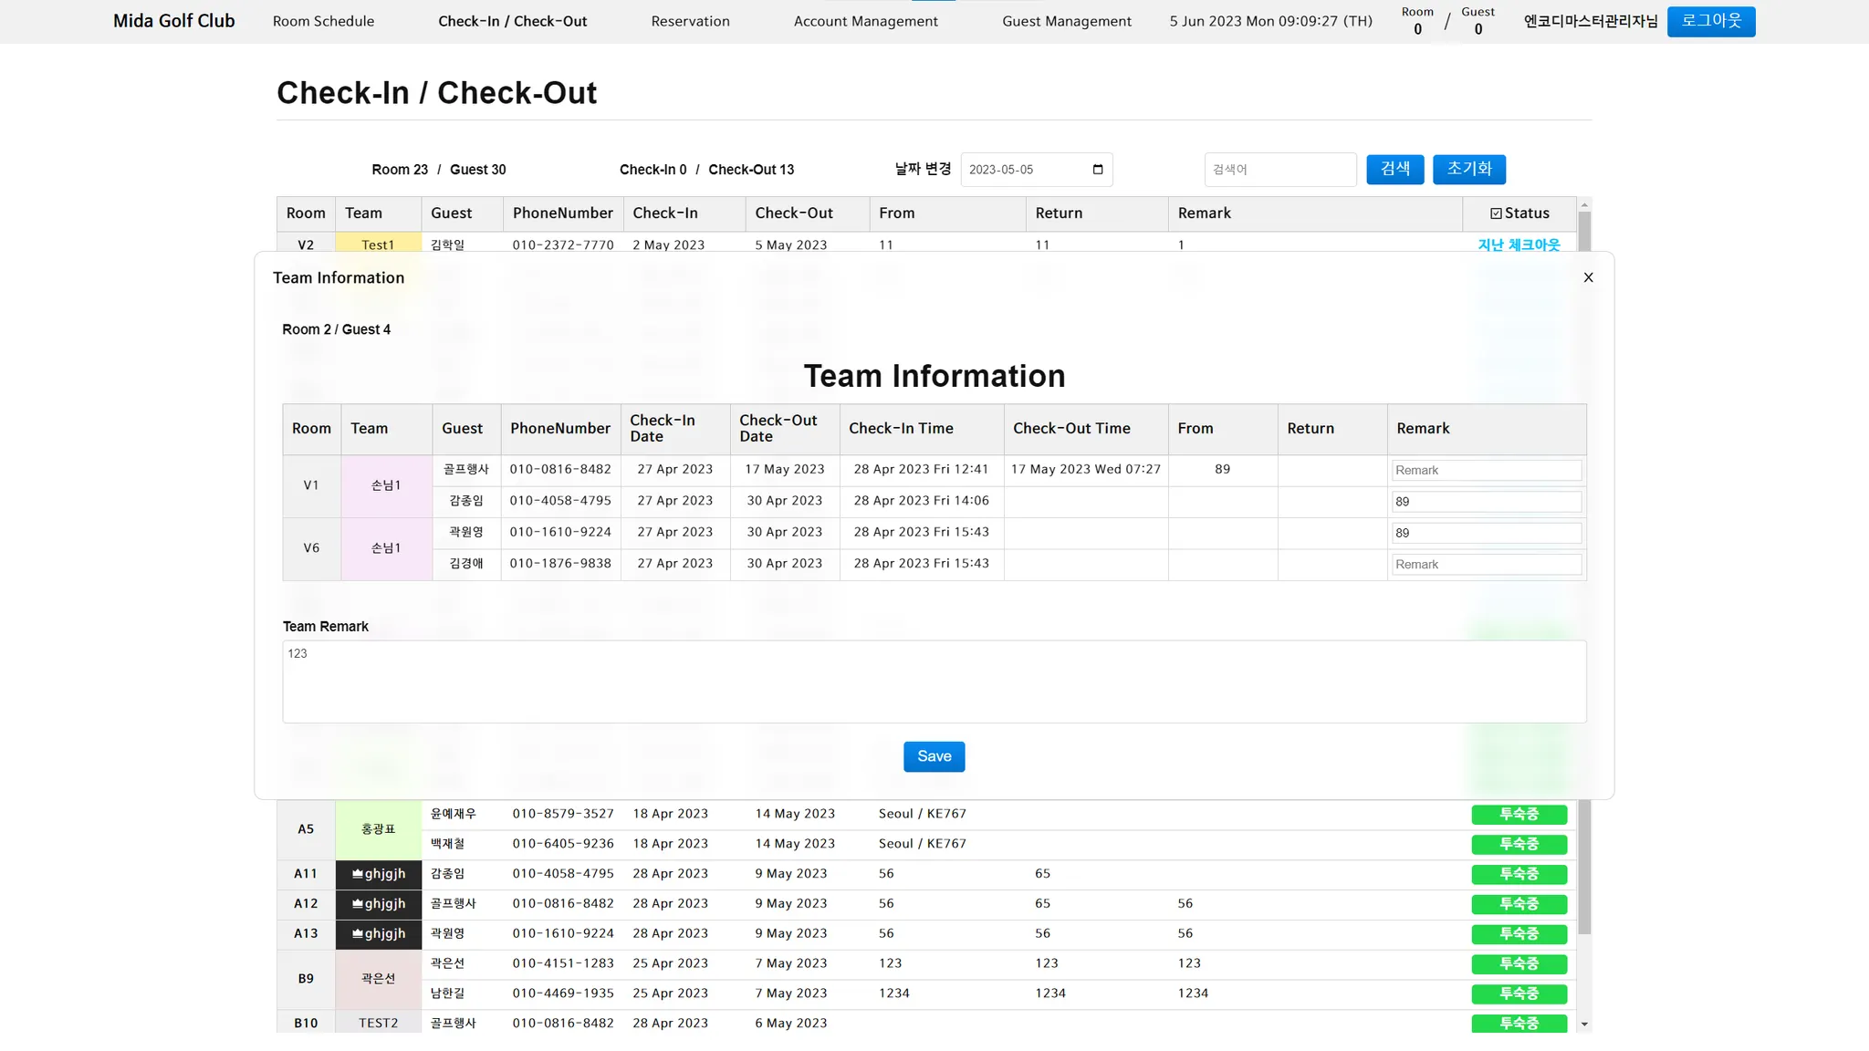Click the 초기화 reset button

click(1468, 169)
